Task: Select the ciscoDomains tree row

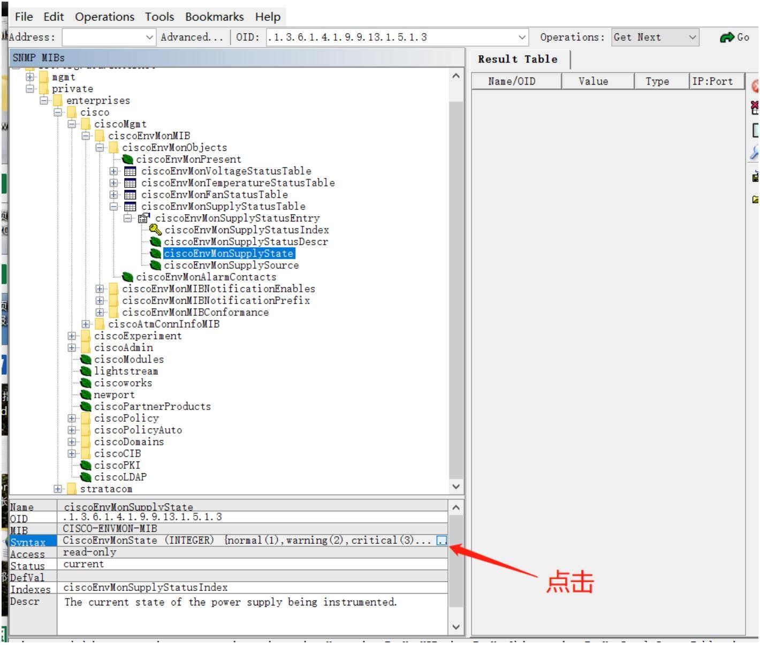Action: 129,442
